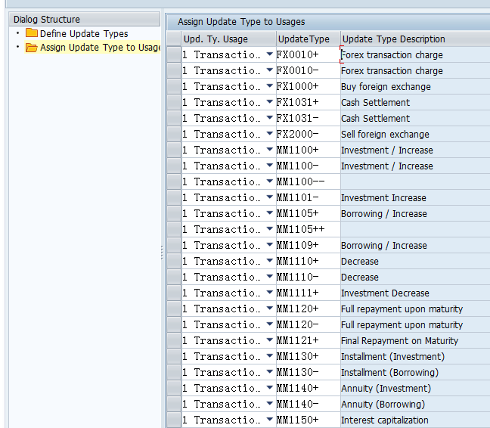The image size is (490, 428).
Task: Open the usage dropdown for MM1150+ row
Action: coord(270,420)
